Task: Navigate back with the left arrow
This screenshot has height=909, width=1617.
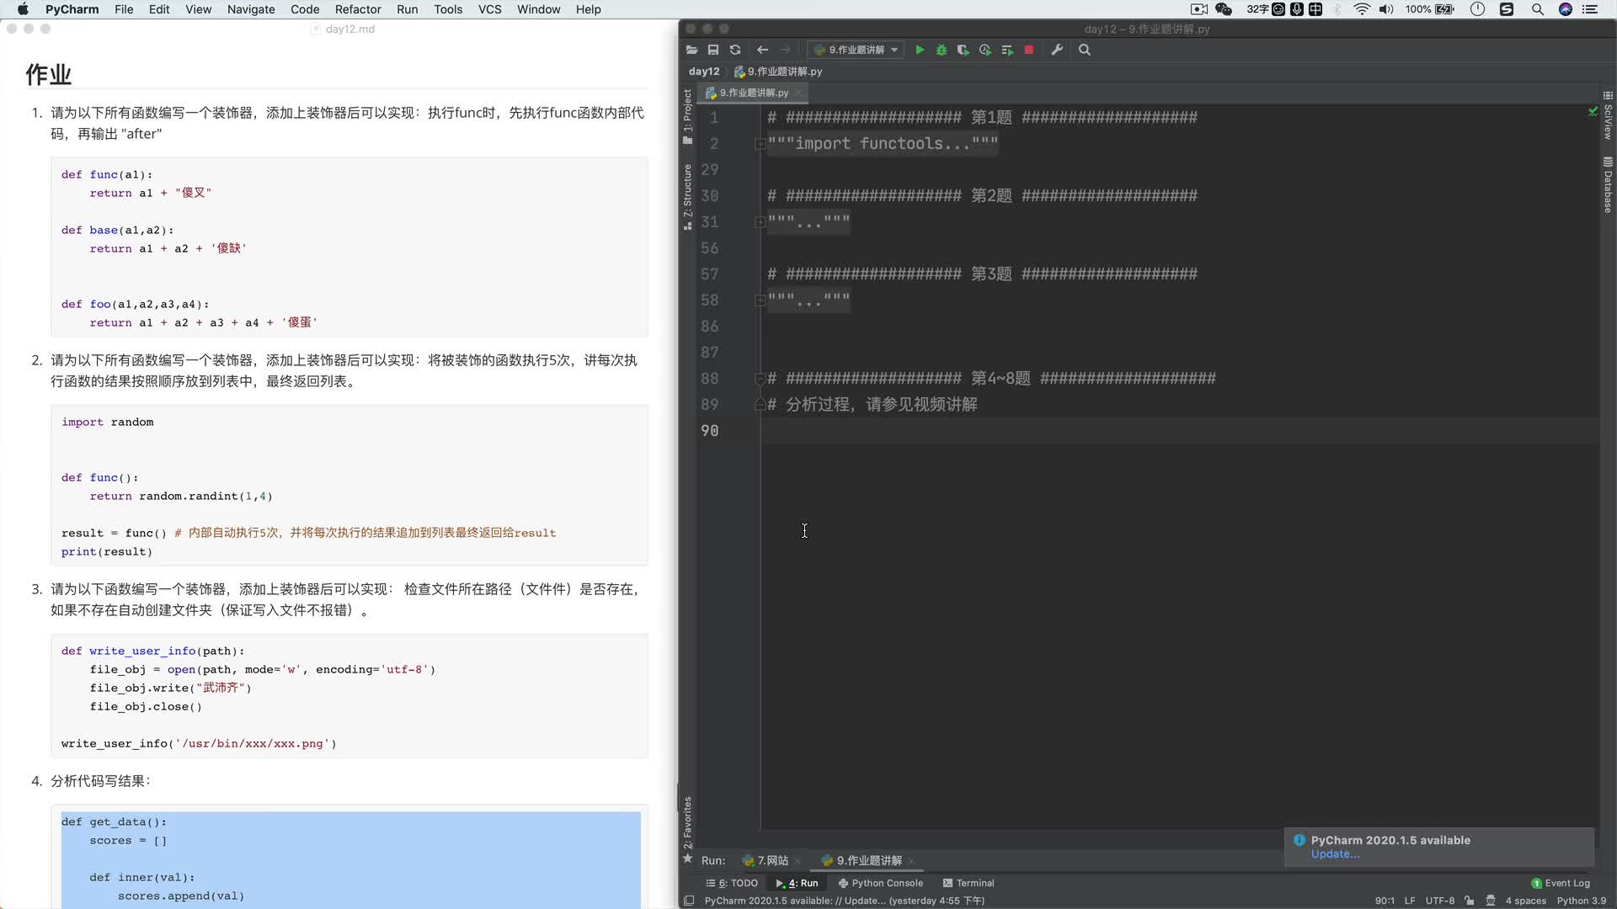Action: click(762, 50)
